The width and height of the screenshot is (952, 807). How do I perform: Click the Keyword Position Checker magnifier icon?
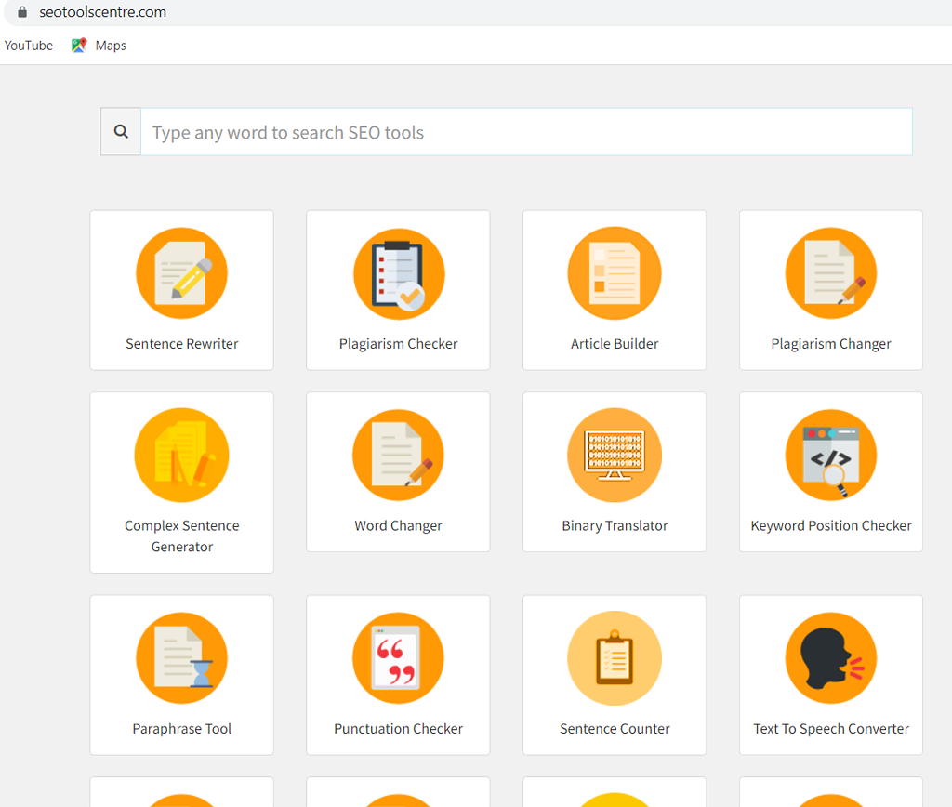(x=830, y=455)
